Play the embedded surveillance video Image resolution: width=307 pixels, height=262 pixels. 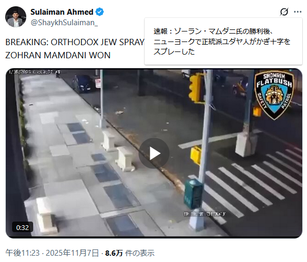(154, 153)
